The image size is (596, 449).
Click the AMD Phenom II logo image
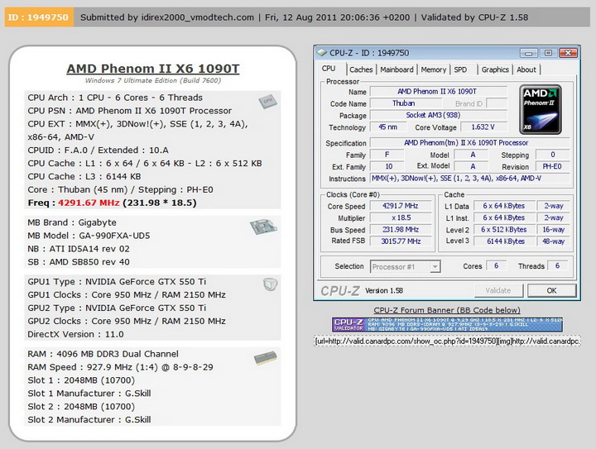[540, 110]
